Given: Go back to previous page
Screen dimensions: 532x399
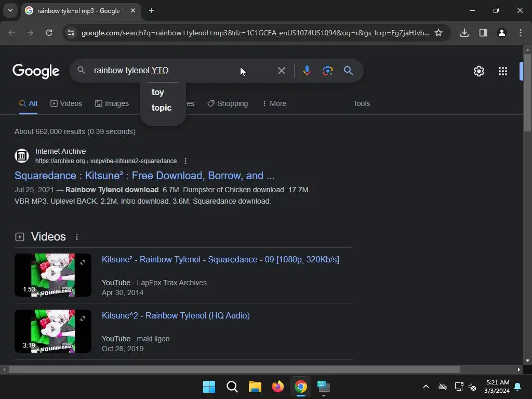Looking at the screenshot, I should point(11,33).
